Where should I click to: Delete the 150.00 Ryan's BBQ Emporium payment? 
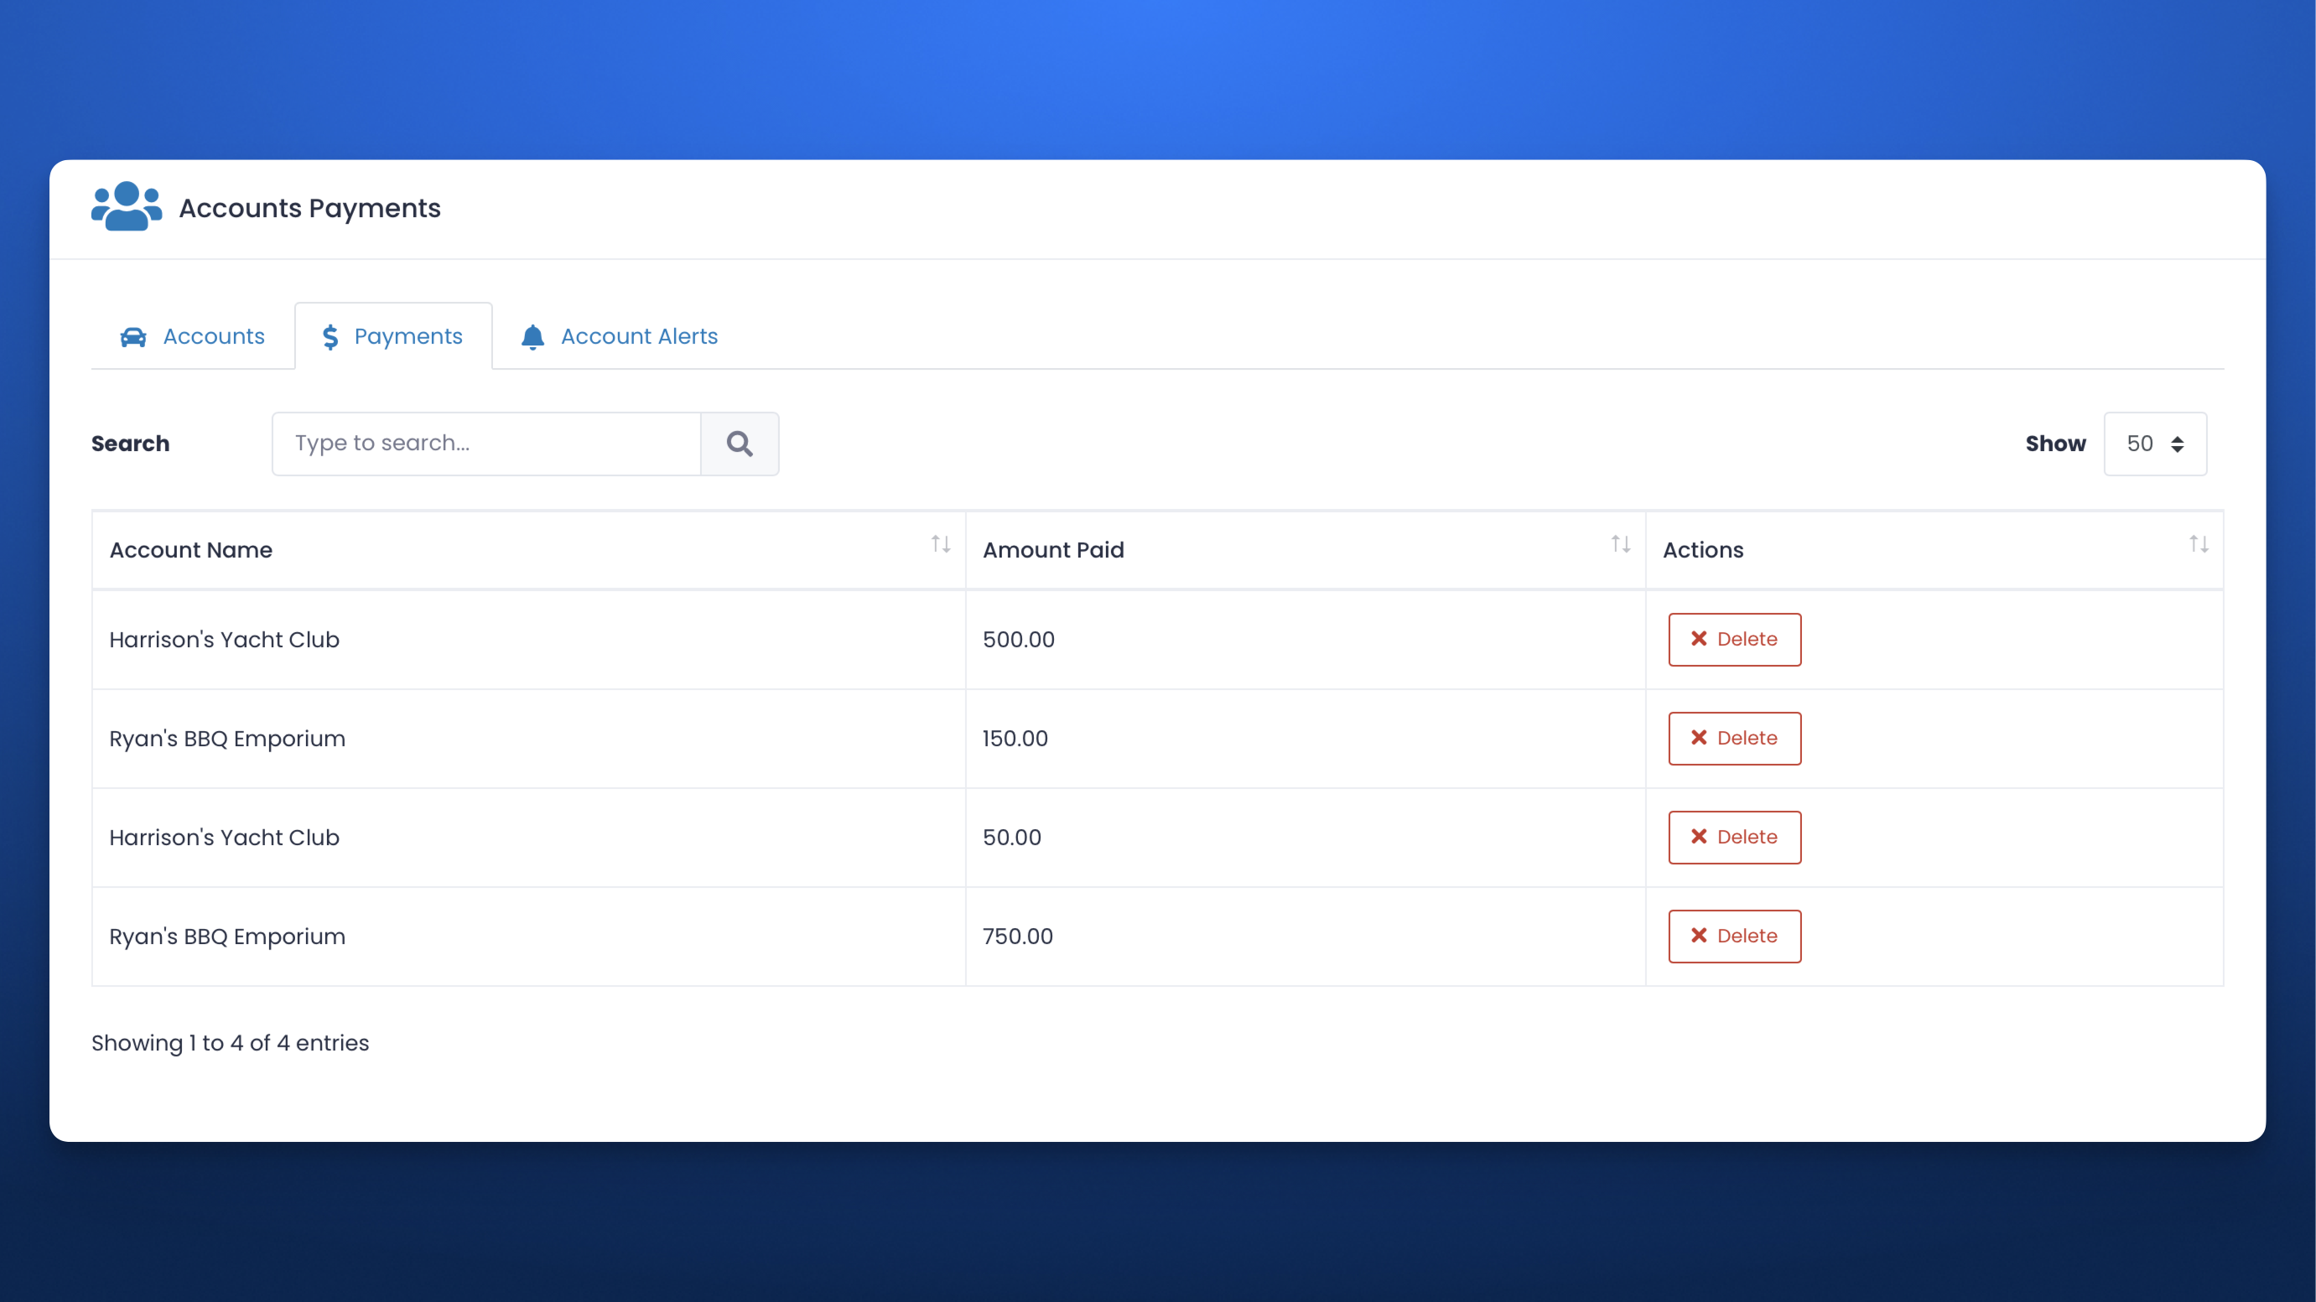1734,739
